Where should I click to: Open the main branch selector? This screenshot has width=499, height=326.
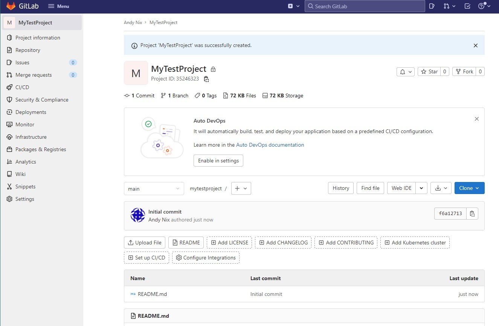(x=154, y=189)
